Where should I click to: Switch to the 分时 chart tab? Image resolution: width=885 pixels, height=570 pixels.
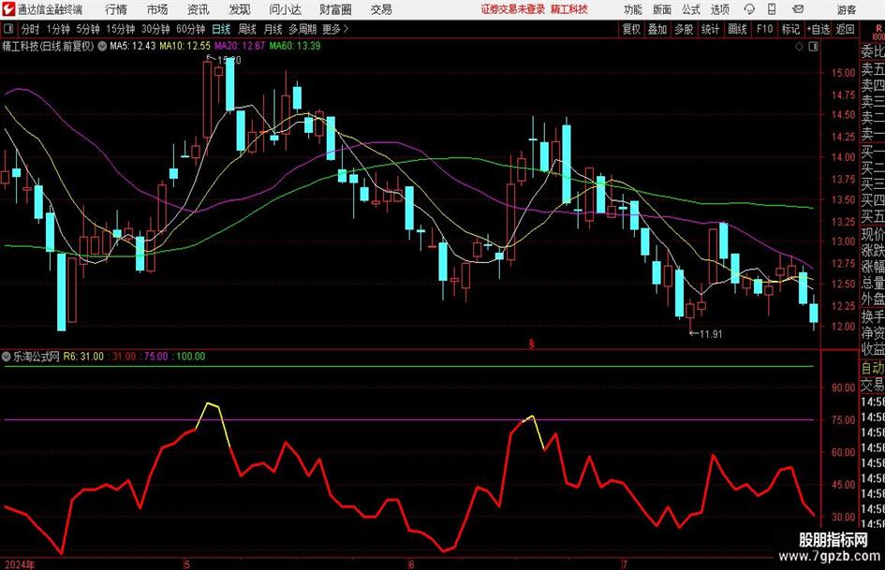(30, 29)
